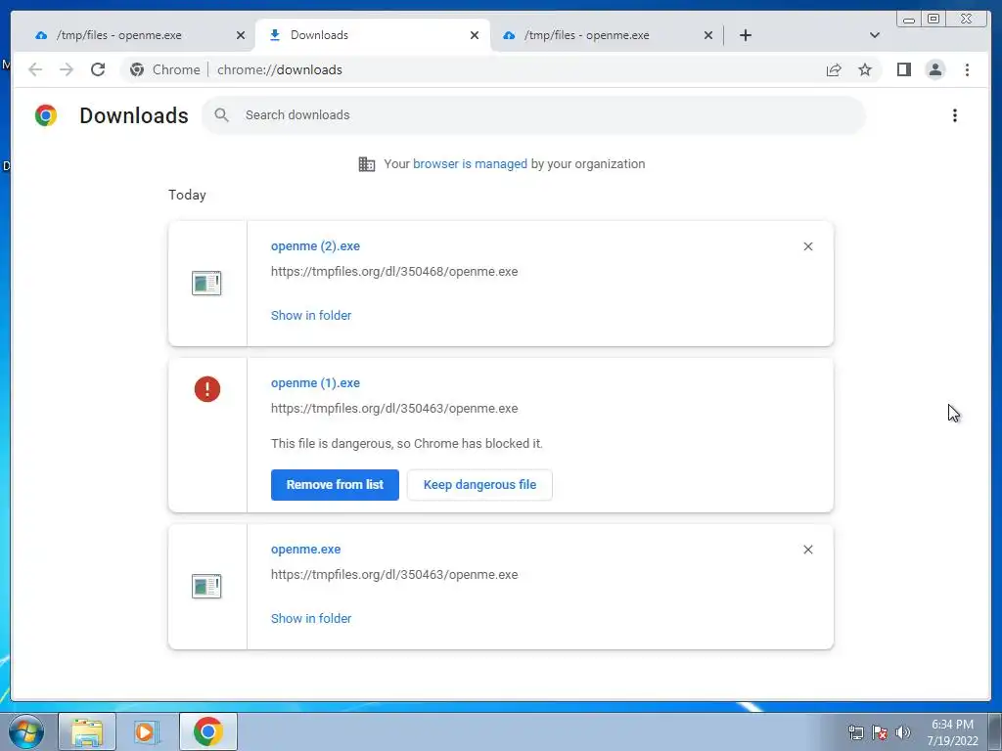Click the search magnifier icon
Screen dimensions: 1002x751
pos(222,115)
